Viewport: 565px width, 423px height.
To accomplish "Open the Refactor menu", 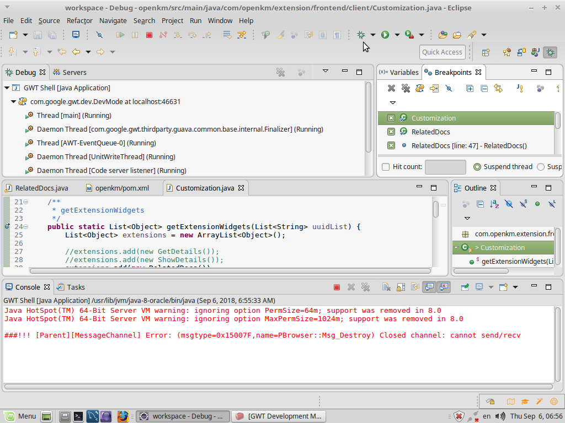I will coord(79,20).
